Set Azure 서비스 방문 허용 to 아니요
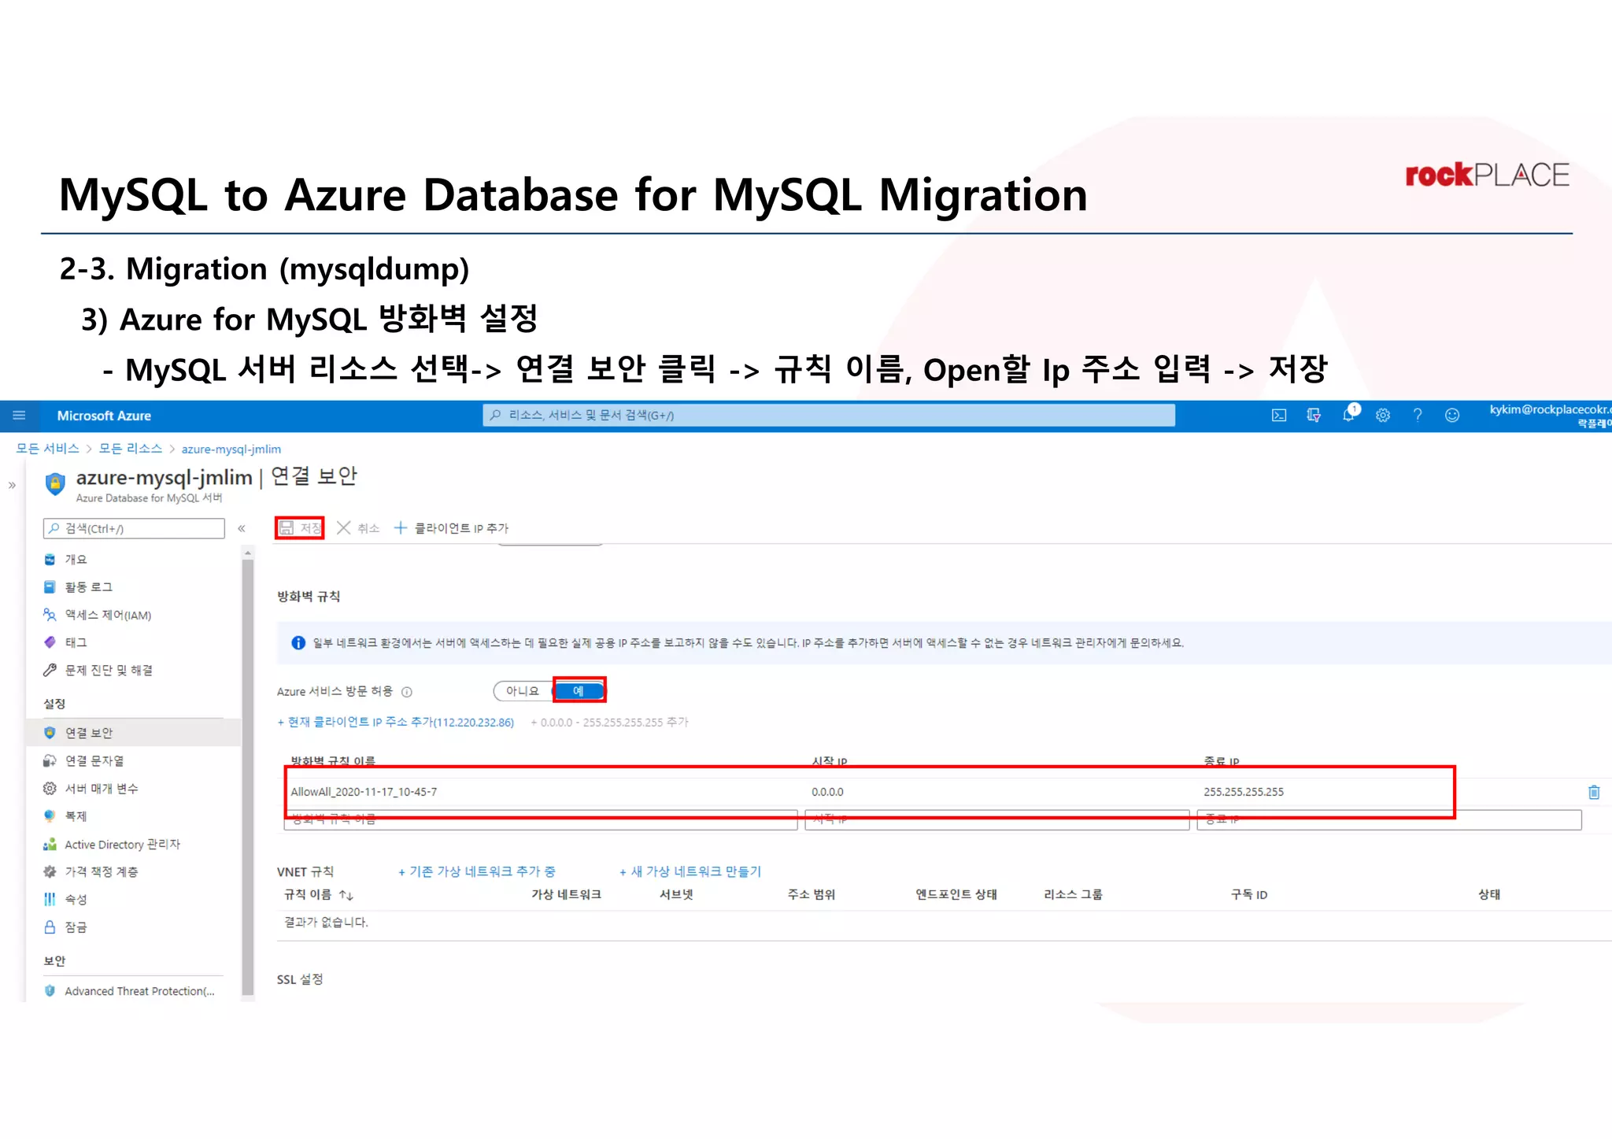1612x1139 pixels. pos(523,691)
